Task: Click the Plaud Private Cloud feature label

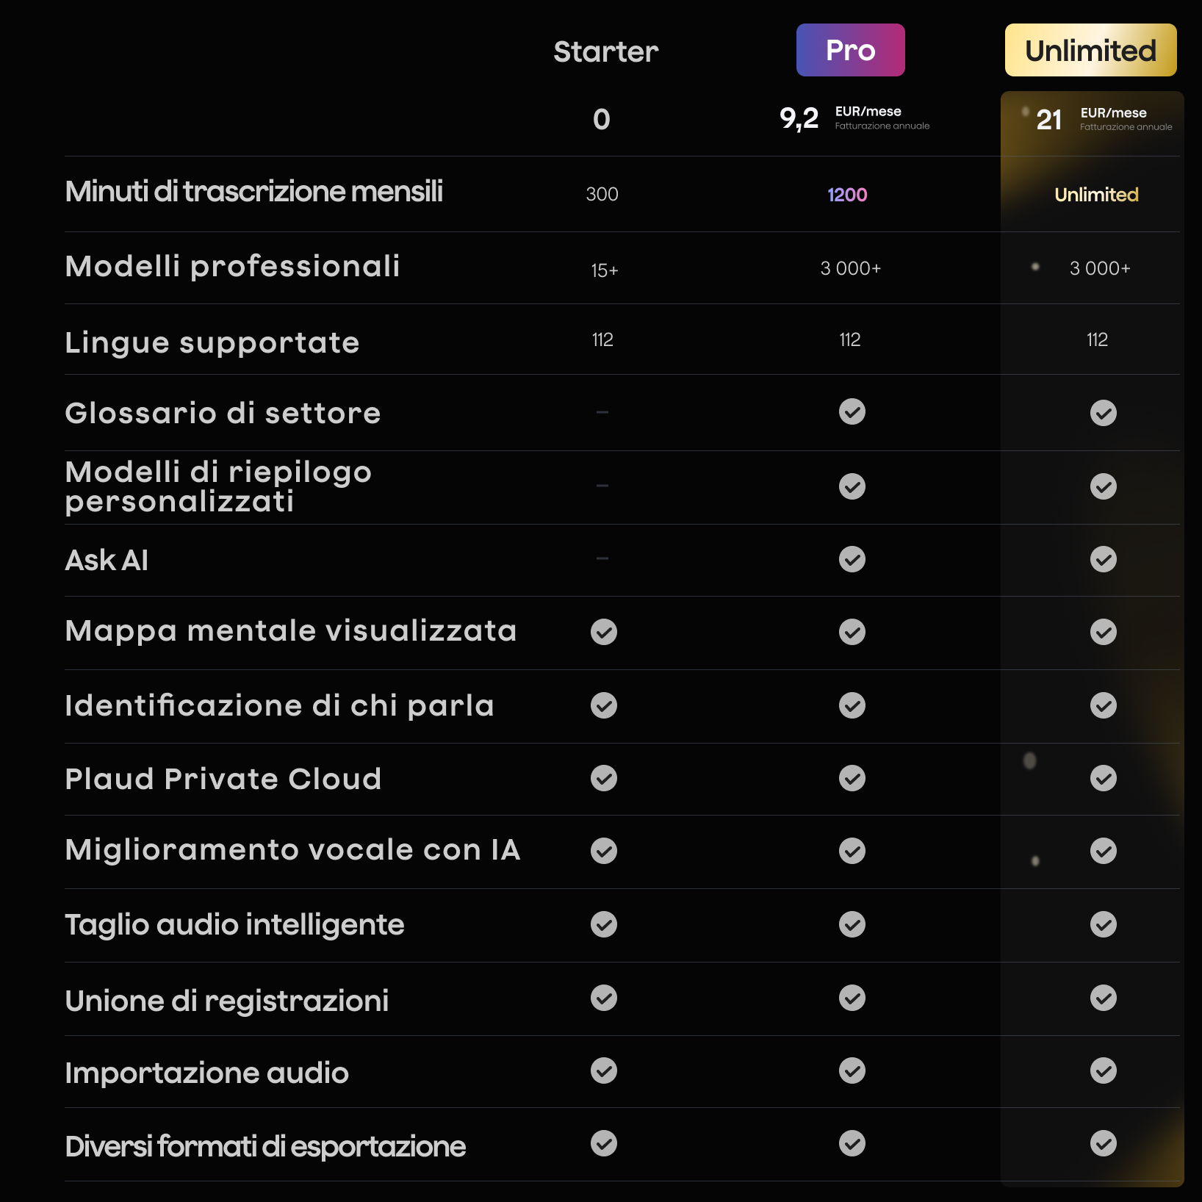Action: (x=223, y=779)
